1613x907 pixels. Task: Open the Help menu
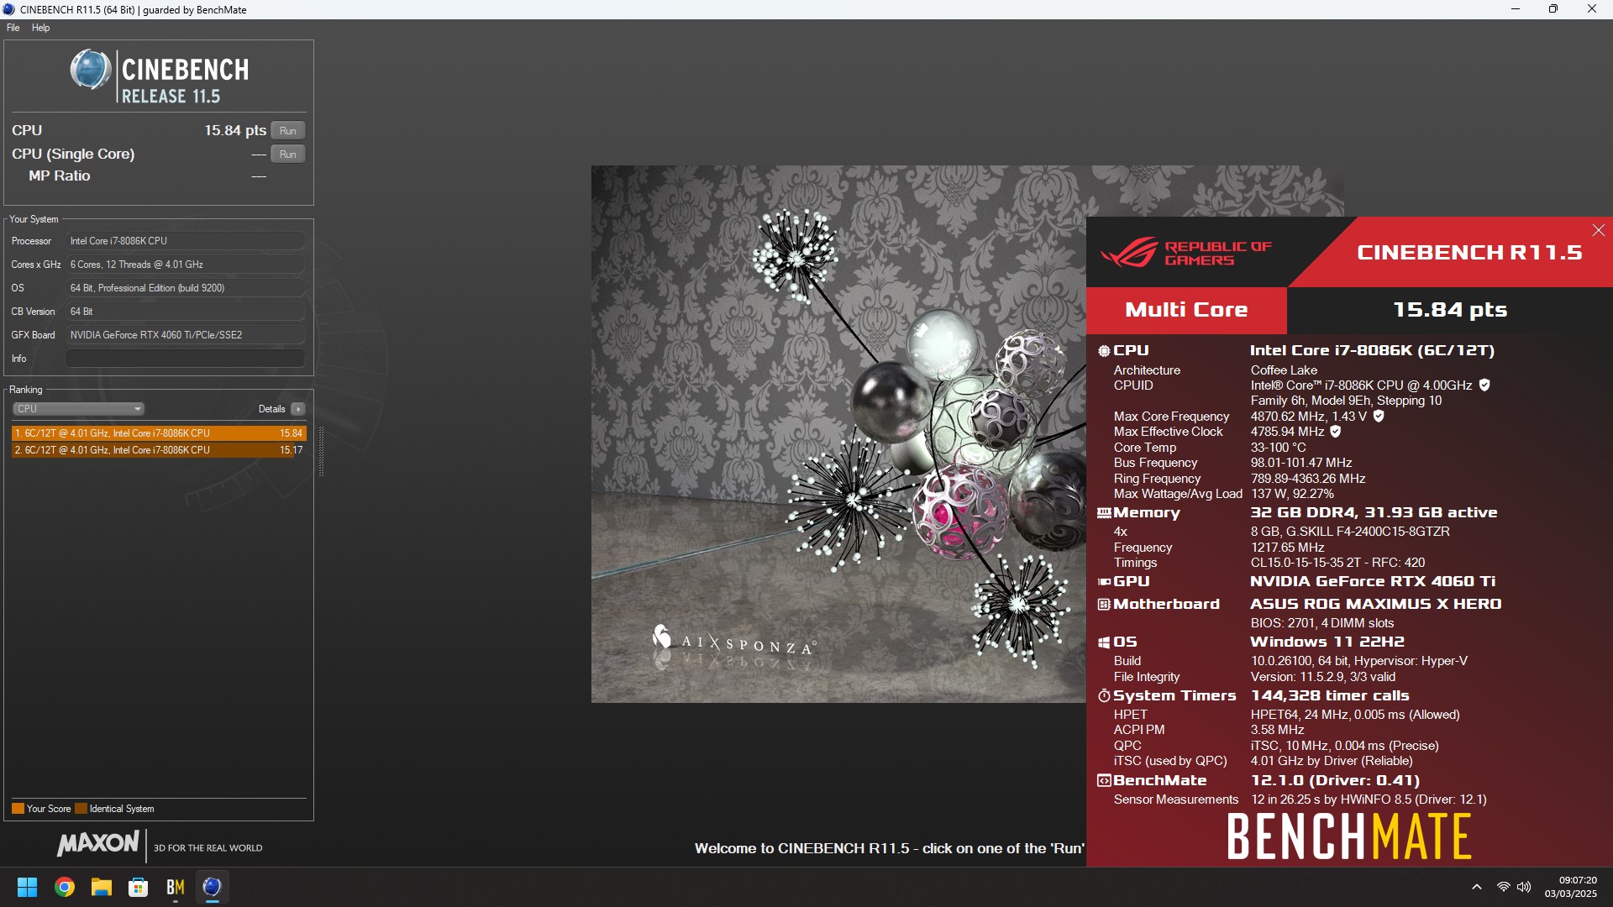[40, 28]
